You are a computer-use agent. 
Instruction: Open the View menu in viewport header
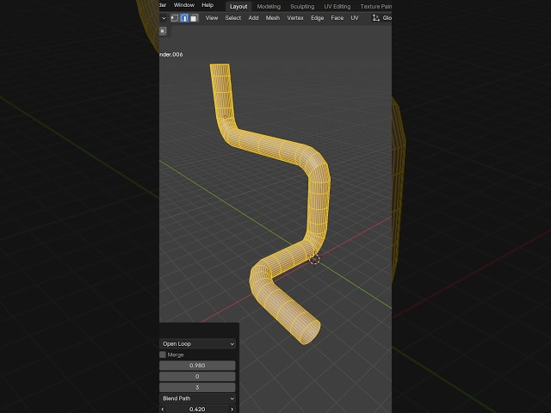tap(212, 18)
